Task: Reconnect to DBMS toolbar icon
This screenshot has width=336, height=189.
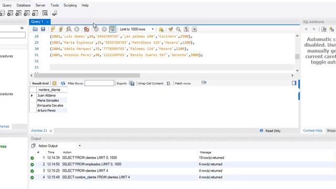Action: 55,13
